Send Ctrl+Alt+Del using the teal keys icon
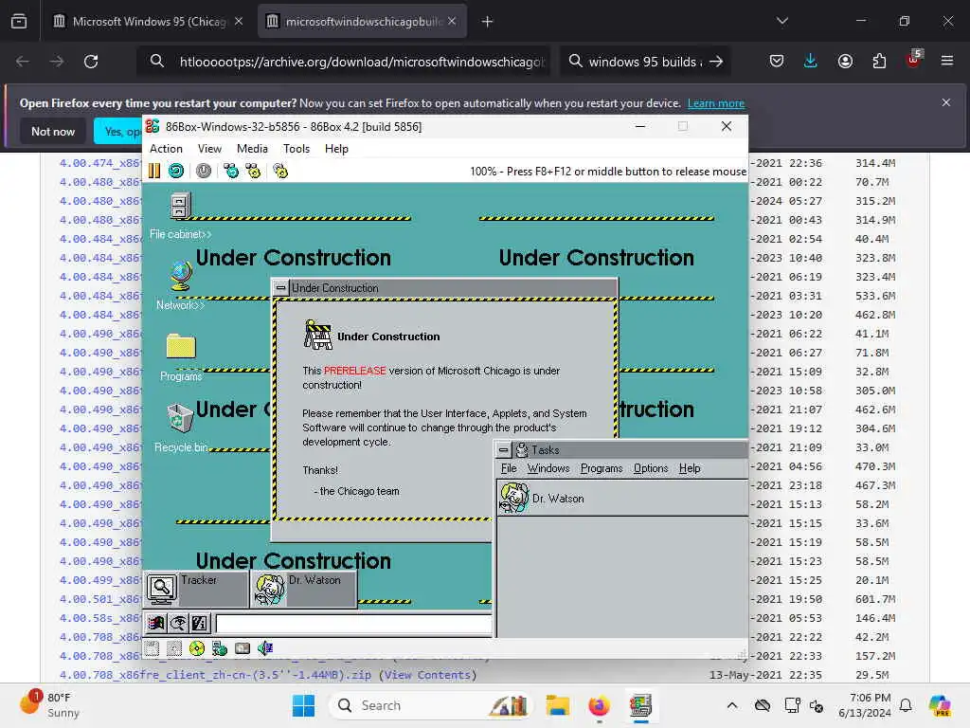Image resolution: width=970 pixels, height=728 pixels. (x=231, y=171)
